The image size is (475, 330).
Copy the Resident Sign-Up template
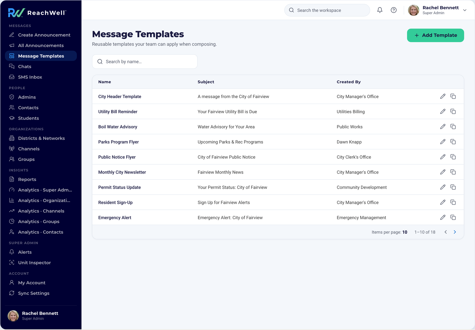pos(453,202)
